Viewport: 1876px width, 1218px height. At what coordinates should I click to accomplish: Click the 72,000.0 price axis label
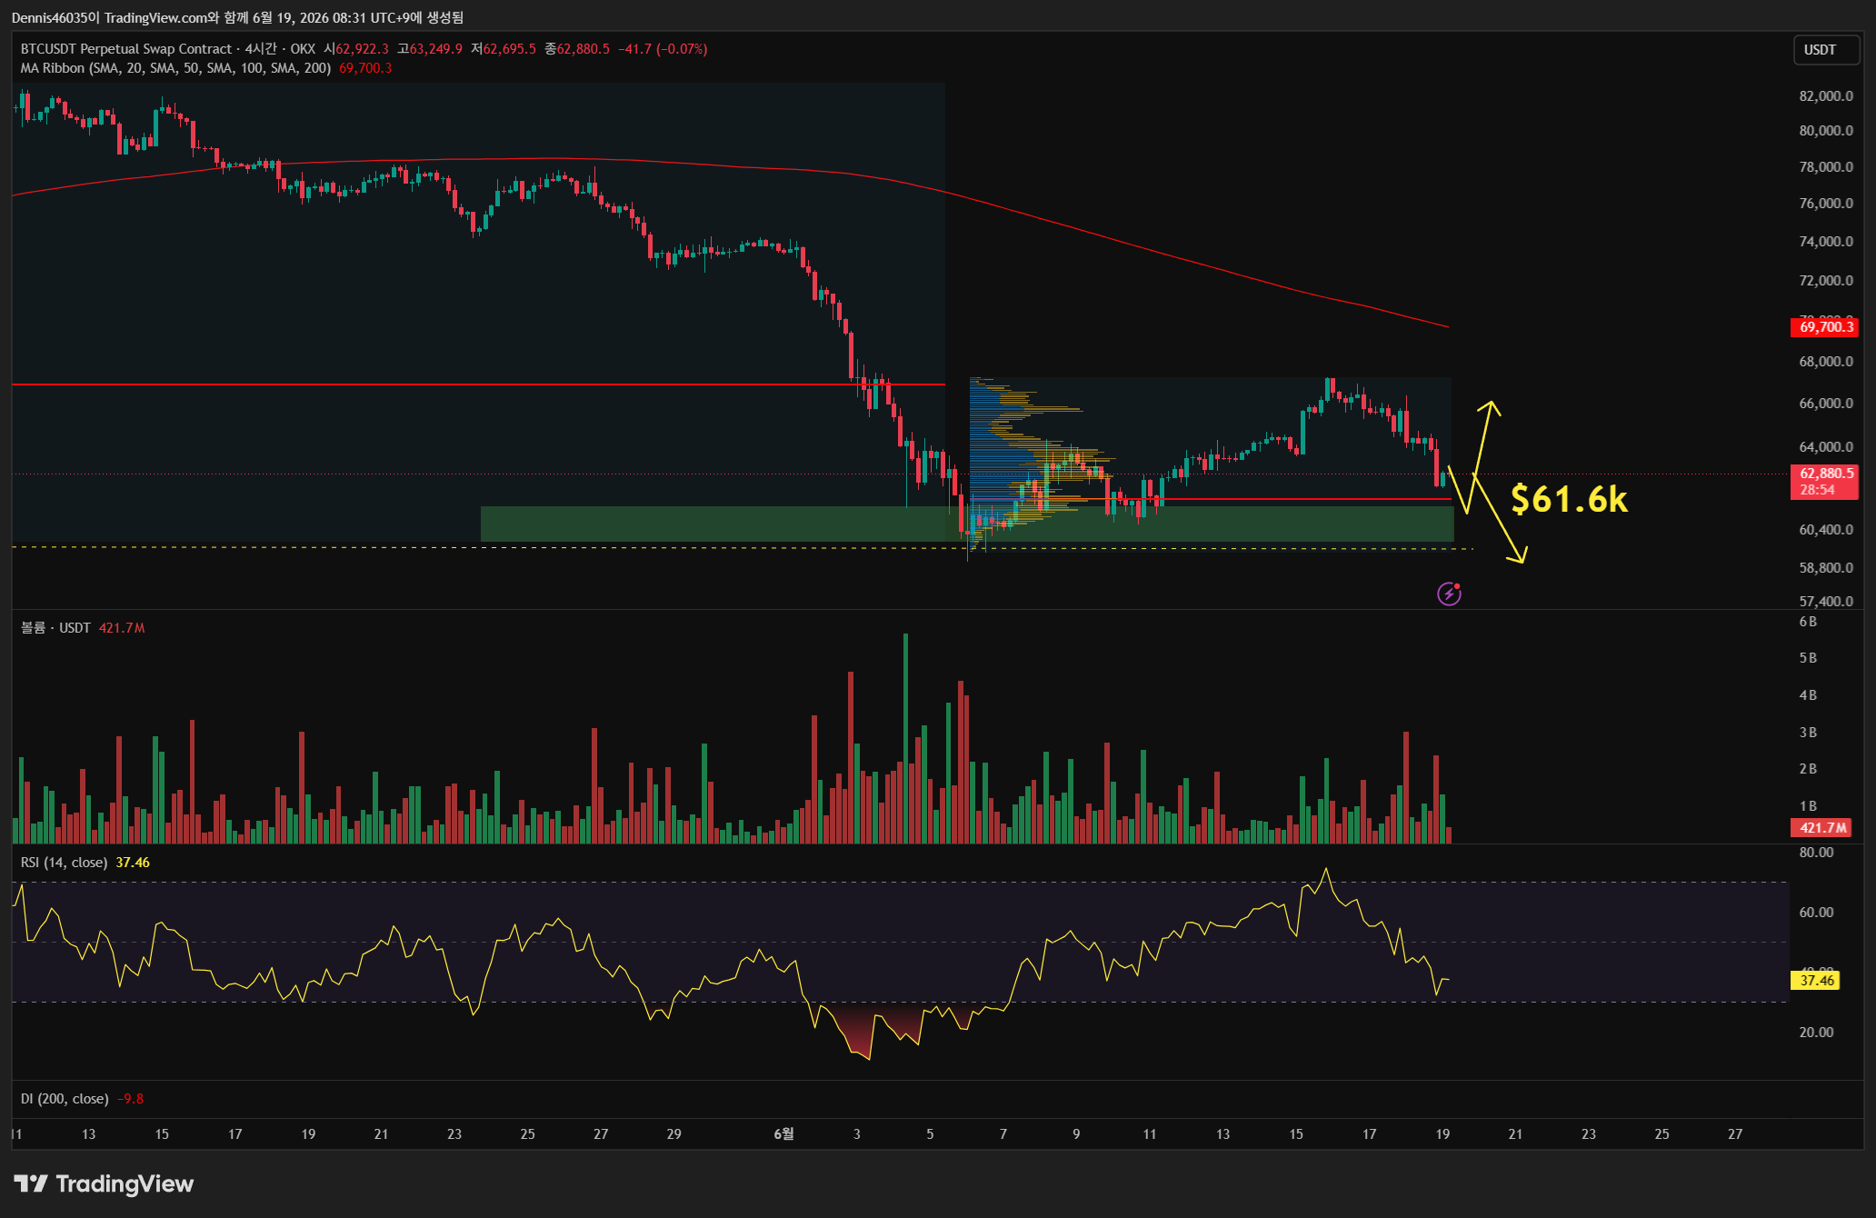(x=1826, y=281)
